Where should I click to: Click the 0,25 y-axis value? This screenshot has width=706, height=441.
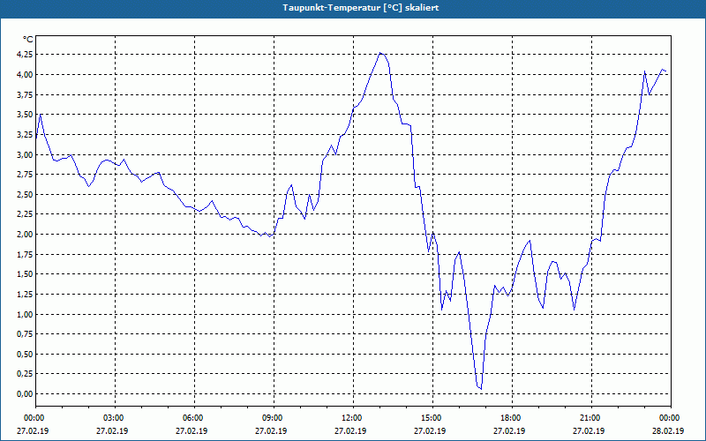25,374
